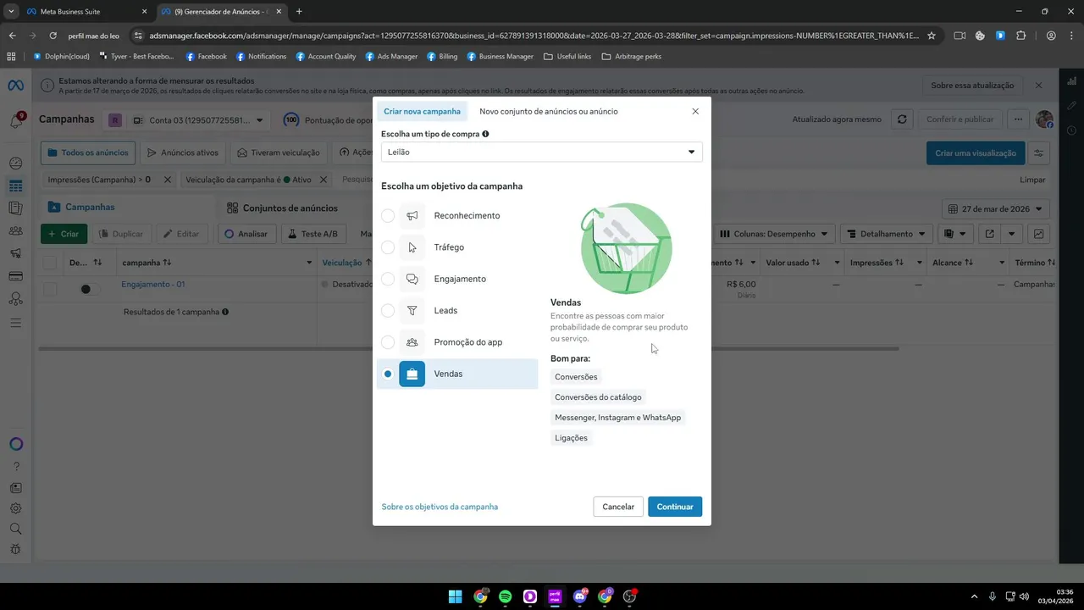Click the Cancelar button
1084x610 pixels.
pos(618,507)
